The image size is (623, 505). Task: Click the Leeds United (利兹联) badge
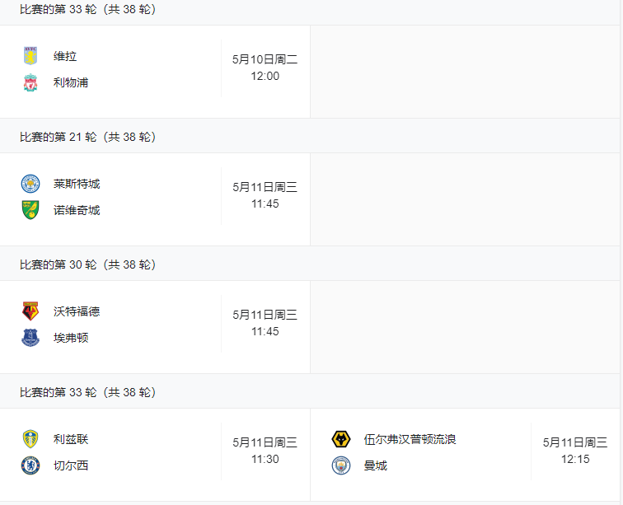tap(30, 439)
